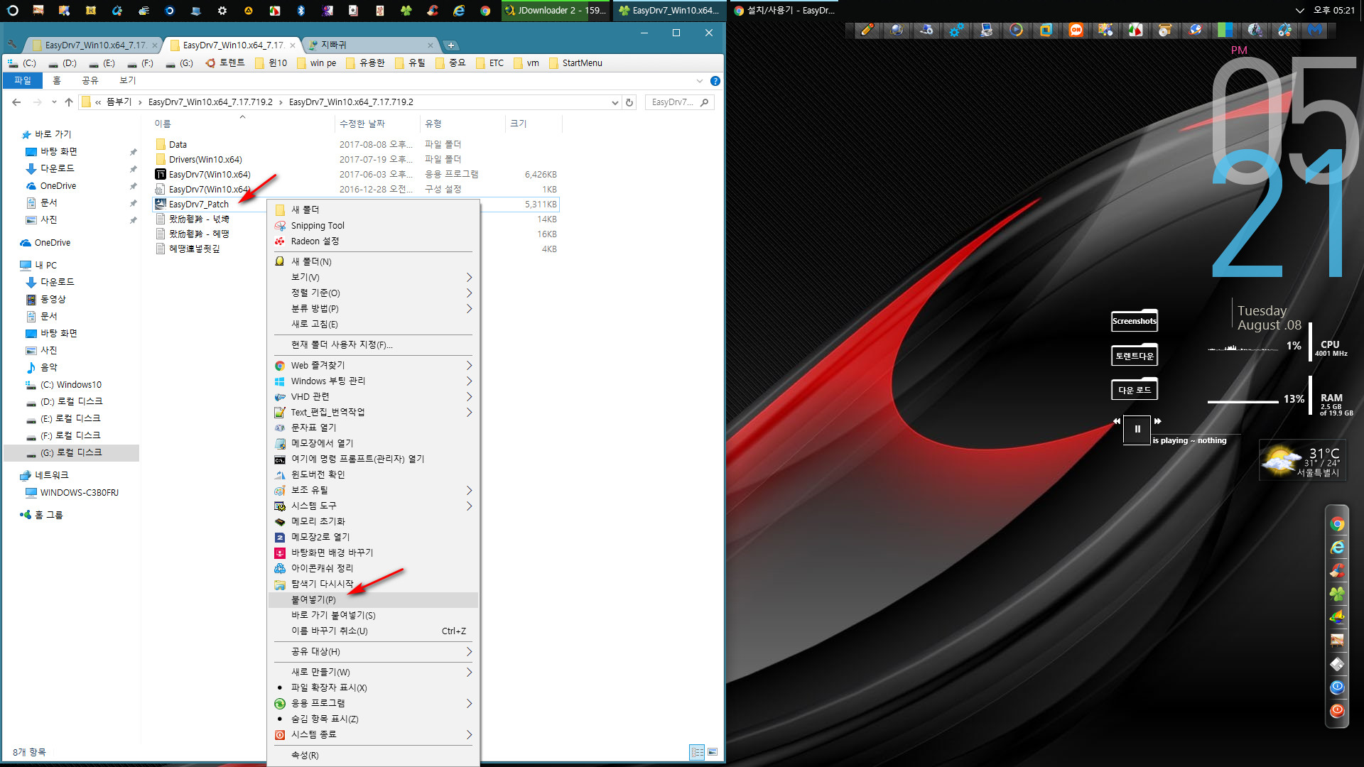The height and width of the screenshot is (767, 1364).
Task: Open the 토렌트다운 folder widget
Action: [1135, 355]
